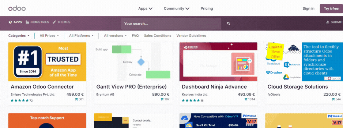Click the Sign in link
This screenshot has height=128, width=343.
pos(308,9)
